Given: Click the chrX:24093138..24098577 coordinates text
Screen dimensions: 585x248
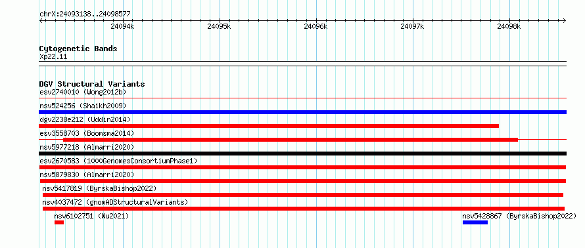Looking at the screenshot, I should pyautogui.click(x=85, y=14).
